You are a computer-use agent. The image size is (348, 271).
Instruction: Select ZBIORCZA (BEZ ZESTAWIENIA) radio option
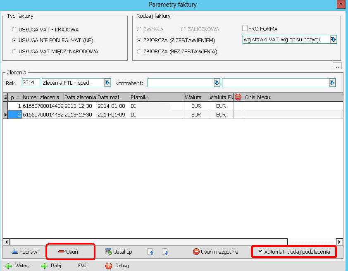[x=139, y=51]
